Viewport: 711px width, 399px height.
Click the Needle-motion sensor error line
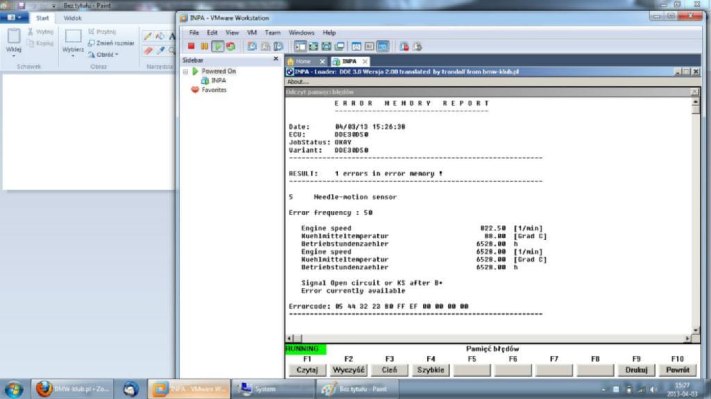343,197
